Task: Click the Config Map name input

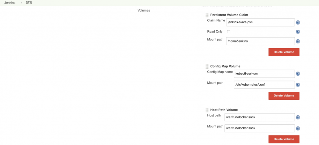Action: coord(264,74)
